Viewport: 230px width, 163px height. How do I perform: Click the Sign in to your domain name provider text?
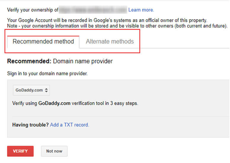pos(47,73)
